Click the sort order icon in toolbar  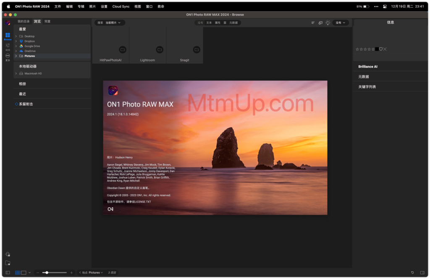coord(313,23)
